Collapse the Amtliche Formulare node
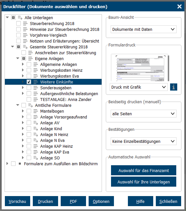Viewport: 186px width, 211px height. pyautogui.click(x=18, y=105)
